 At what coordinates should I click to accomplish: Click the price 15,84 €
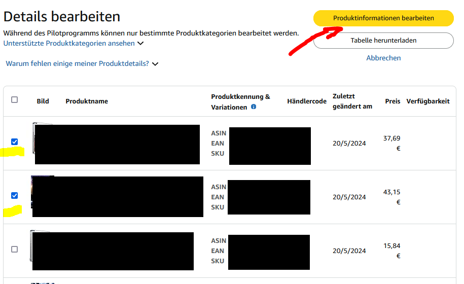[x=392, y=251]
